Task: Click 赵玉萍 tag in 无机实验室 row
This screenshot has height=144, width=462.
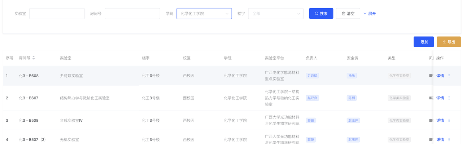Action: [x=353, y=139]
